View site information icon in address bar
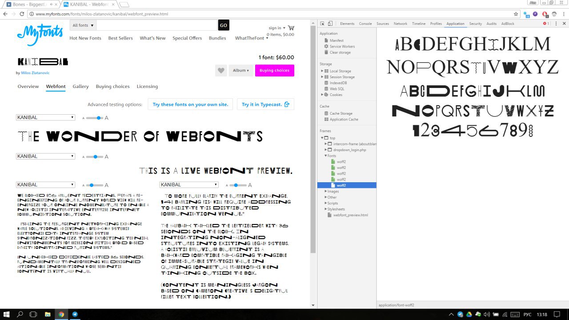The width and height of the screenshot is (569, 320). [32, 14]
